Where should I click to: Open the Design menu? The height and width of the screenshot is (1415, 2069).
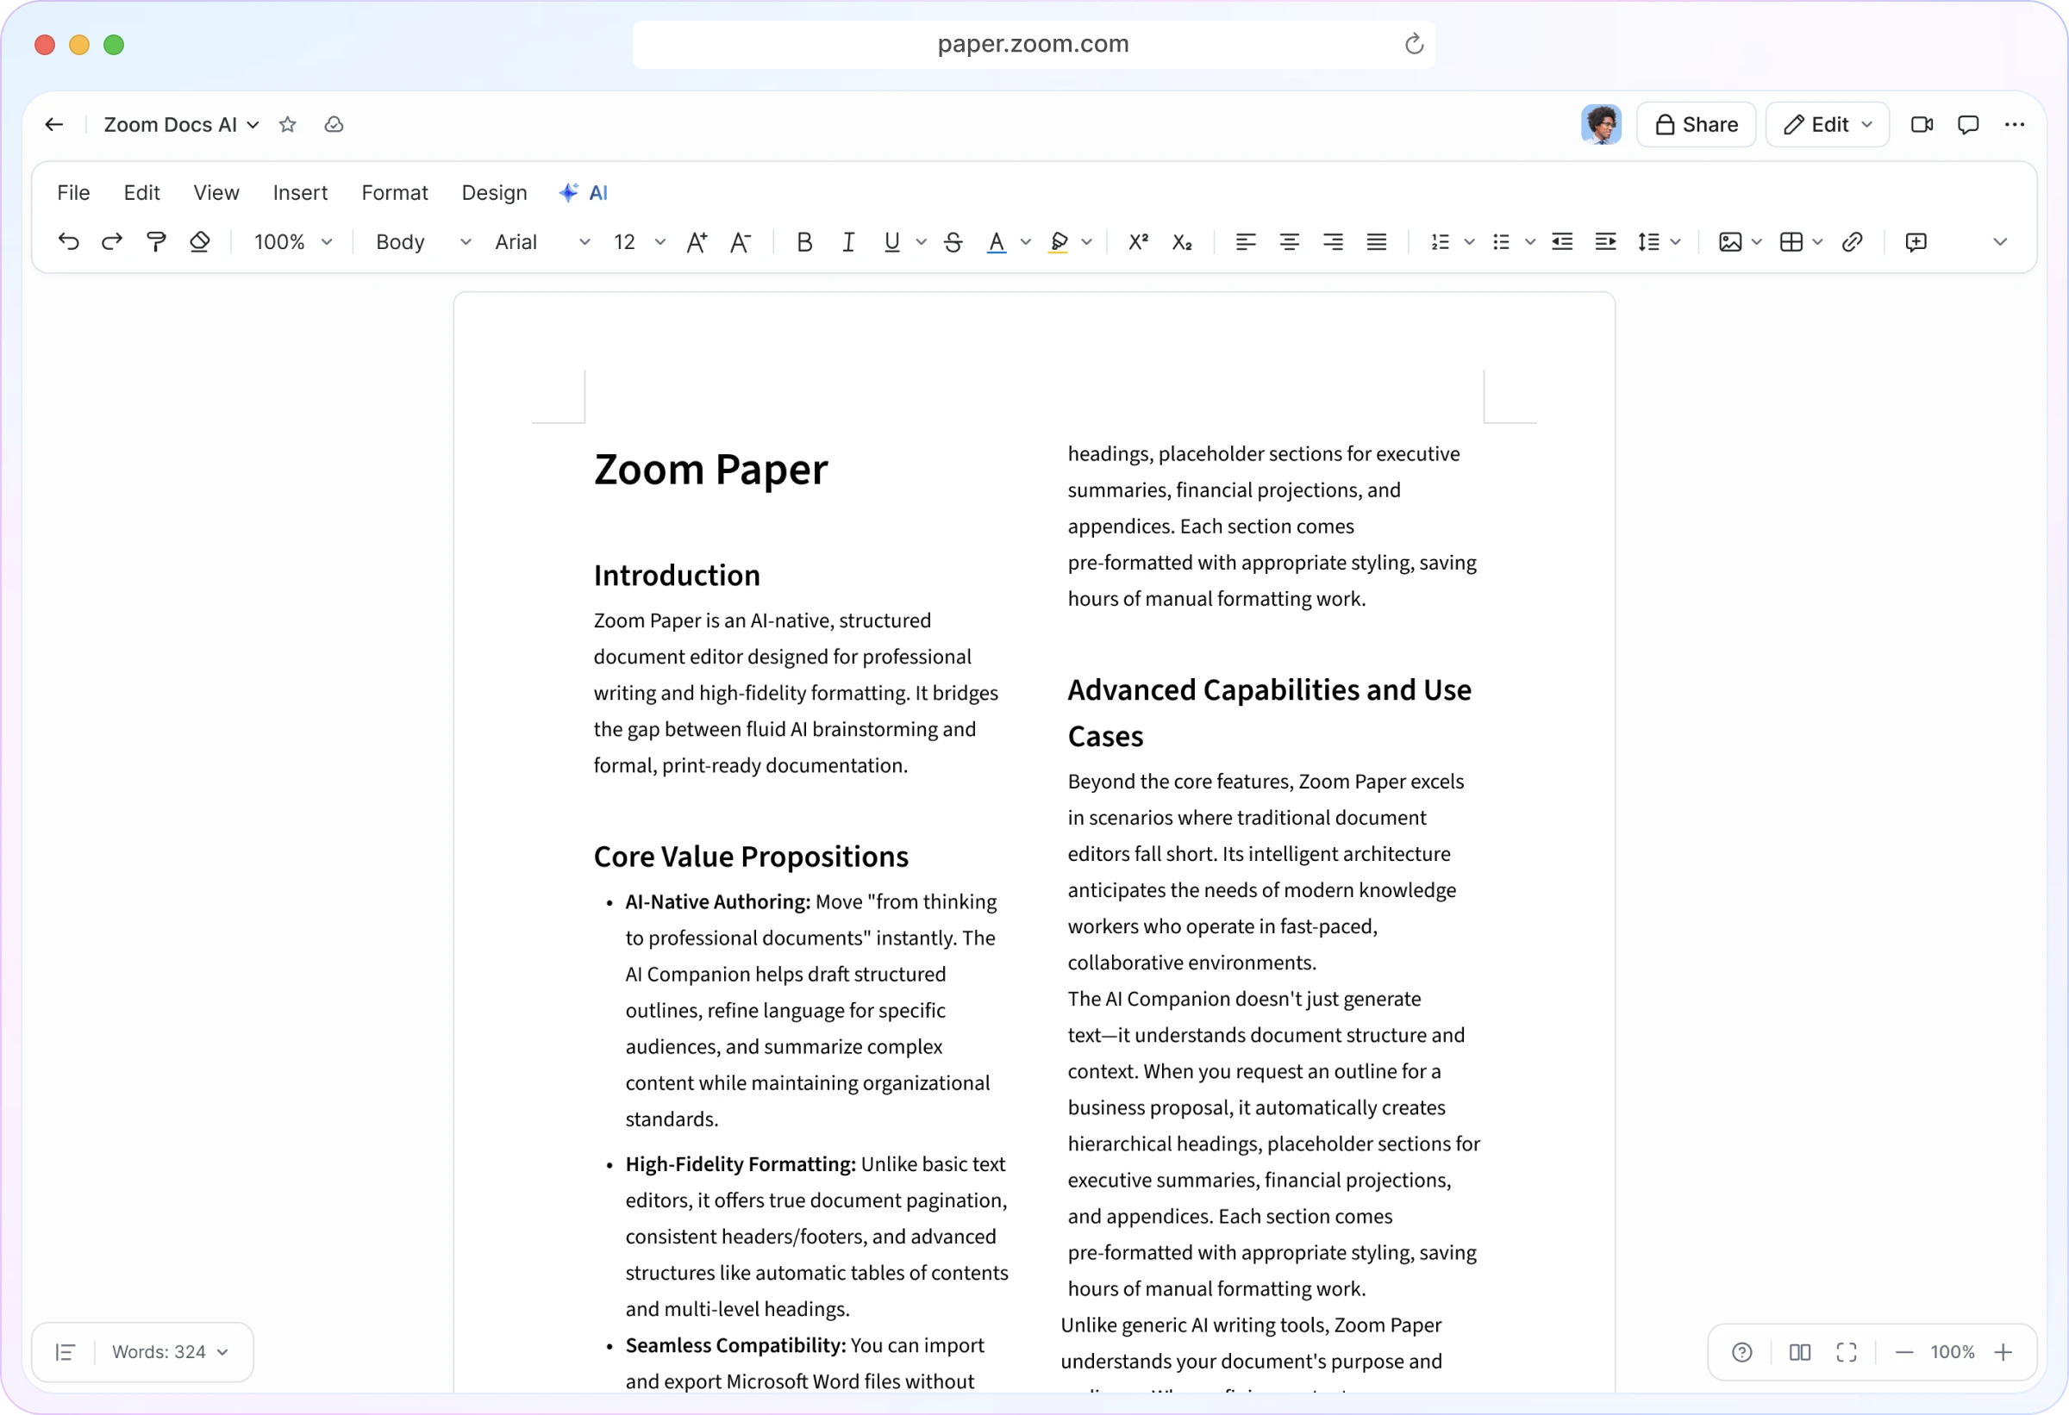click(494, 193)
